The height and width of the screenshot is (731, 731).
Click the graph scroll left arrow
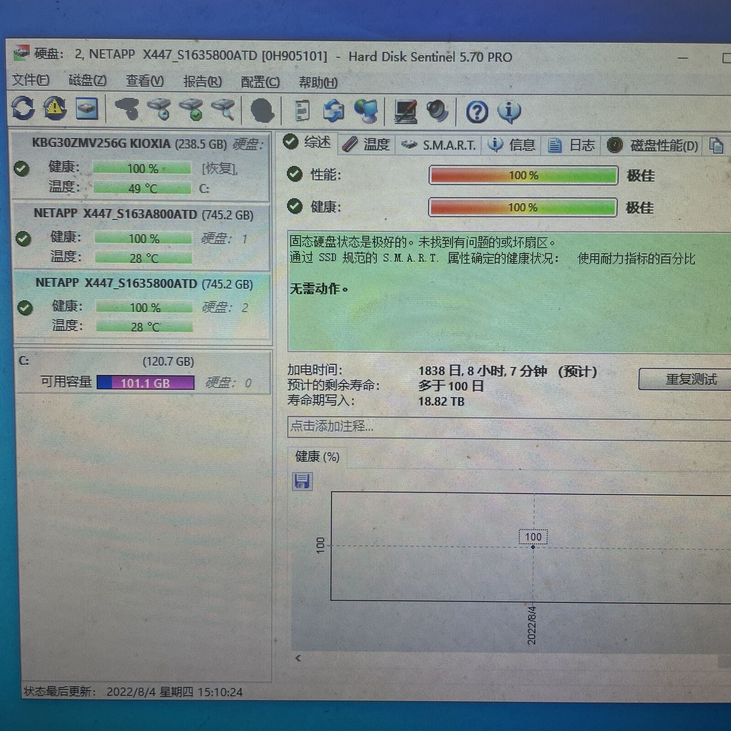[x=298, y=658]
